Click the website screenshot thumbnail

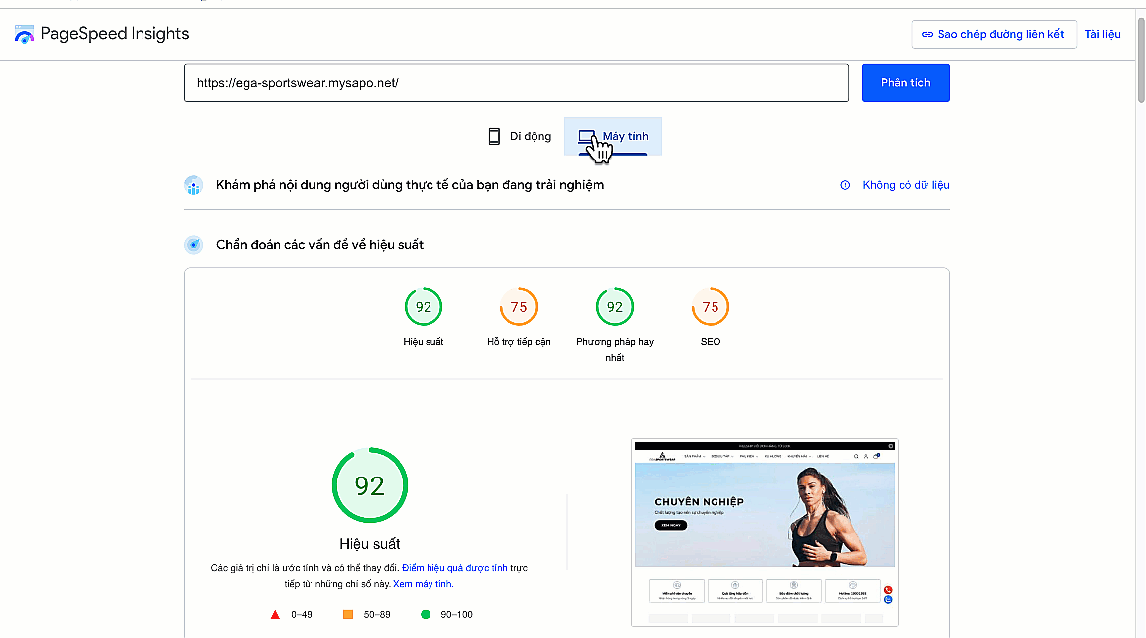click(764, 531)
